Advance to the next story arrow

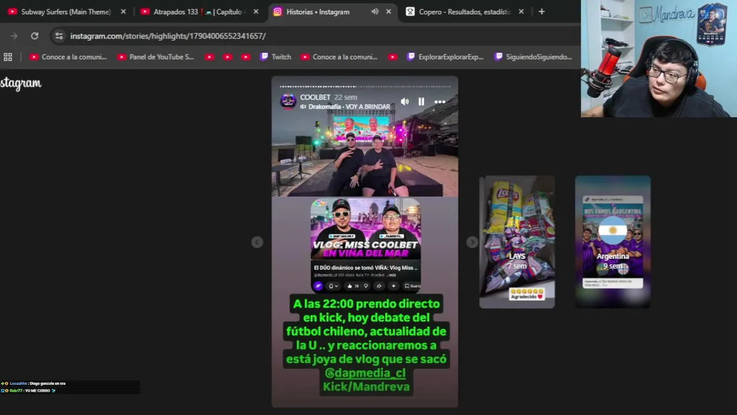click(472, 242)
